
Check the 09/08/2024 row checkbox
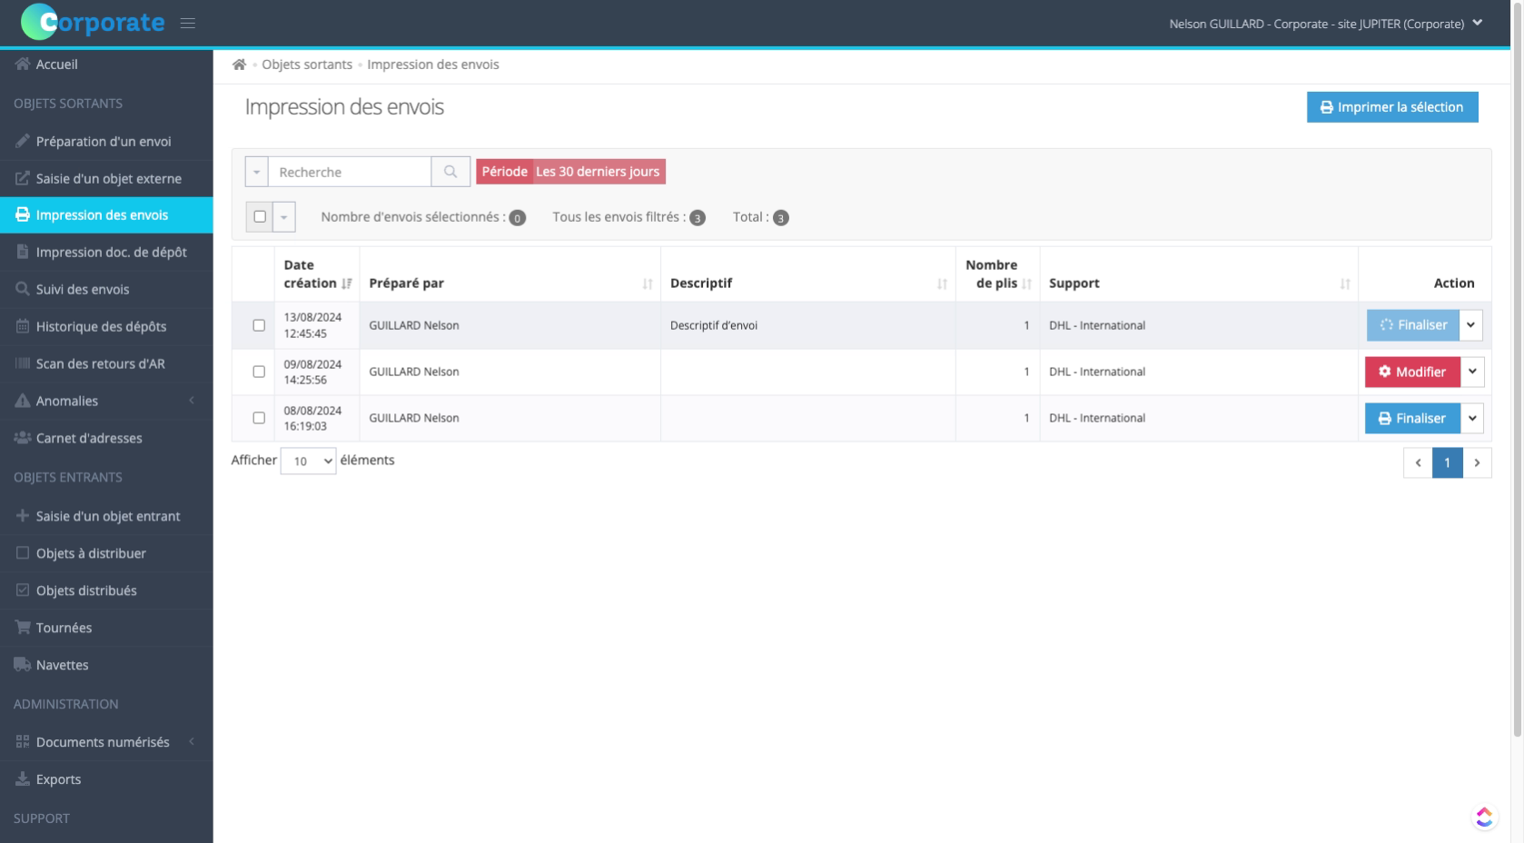[259, 372]
